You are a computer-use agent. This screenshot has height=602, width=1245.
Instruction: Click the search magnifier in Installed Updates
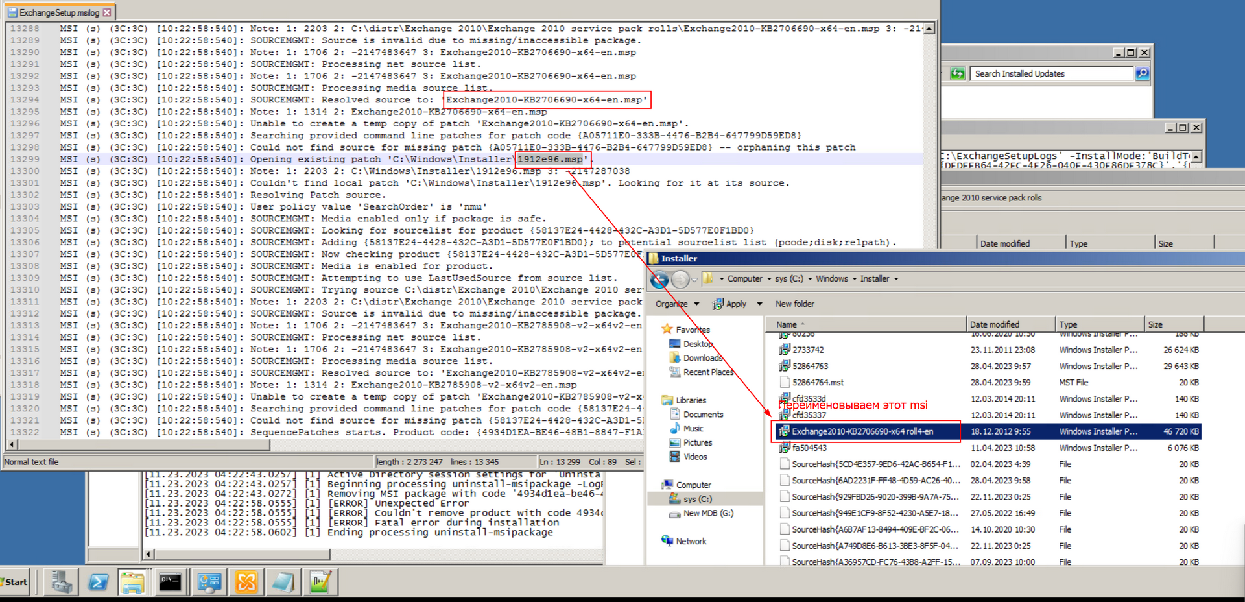[x=1142, y=74]
